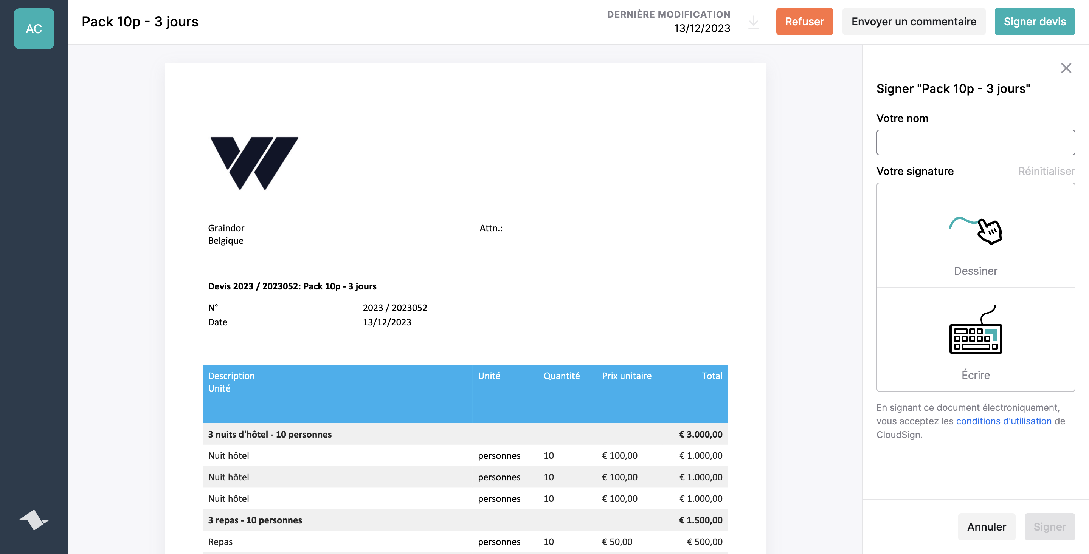Click the 'Dernière modification' date label
1089x554 pixels.
(x=669, y=14)
